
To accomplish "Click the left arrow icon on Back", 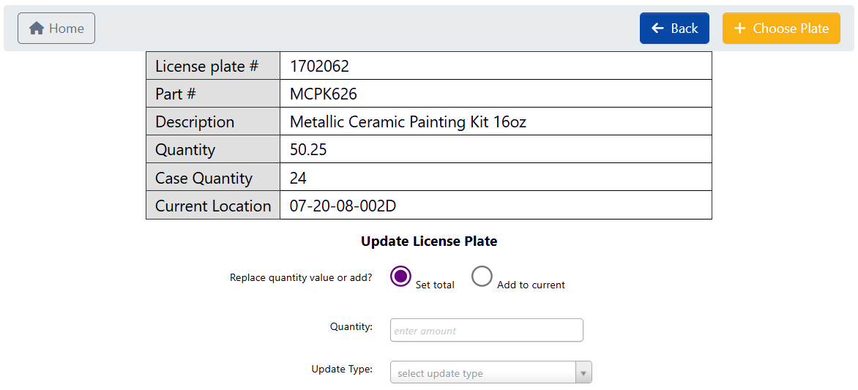I will (x=657, y=29).
